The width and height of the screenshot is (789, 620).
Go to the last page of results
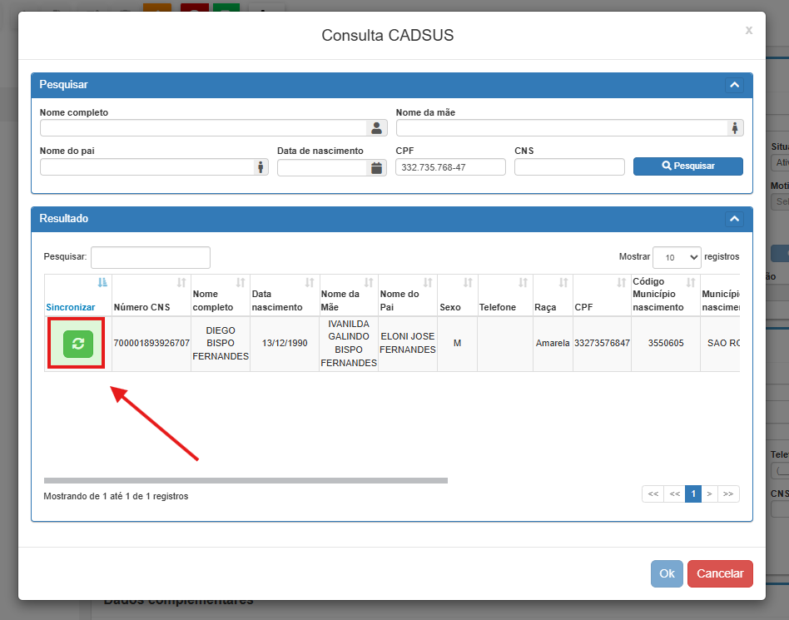point(728,494)
